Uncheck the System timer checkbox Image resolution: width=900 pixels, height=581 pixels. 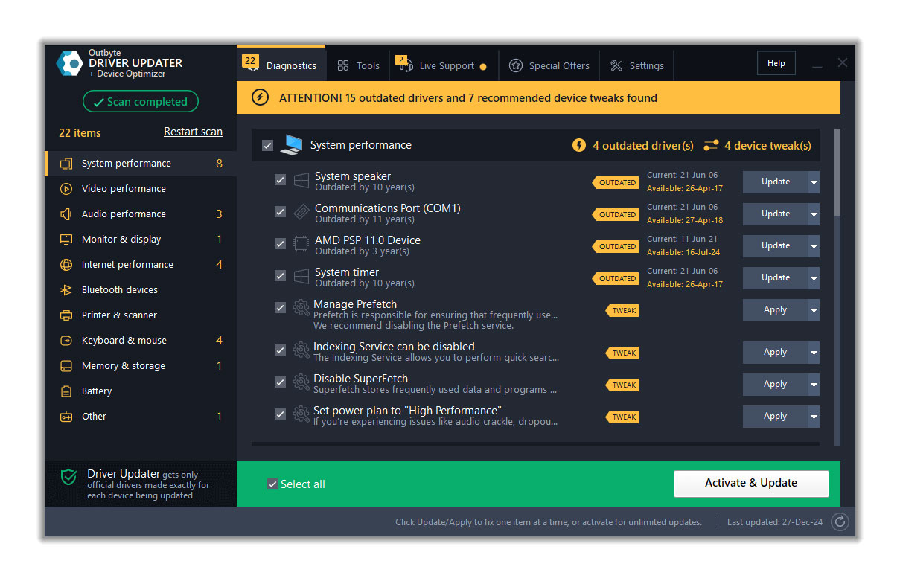pyautogui.click(x=280, y=276)
